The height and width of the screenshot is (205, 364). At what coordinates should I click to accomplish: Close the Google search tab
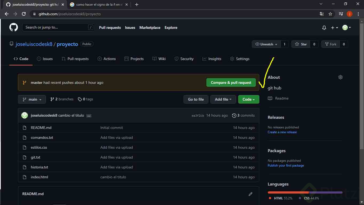(x=127, y=5)
